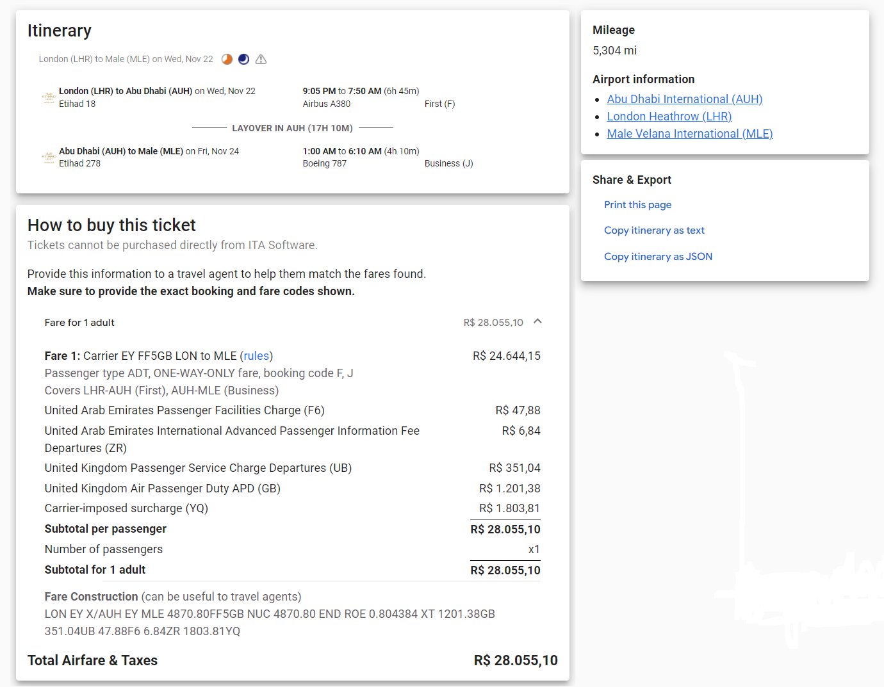Viewport: 884px width, 687px height.
Task: Click the Total Airfare & Taxes label
Action: click(92, 661)
